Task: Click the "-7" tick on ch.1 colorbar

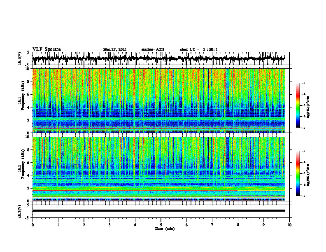Action: tap(303, 128)
